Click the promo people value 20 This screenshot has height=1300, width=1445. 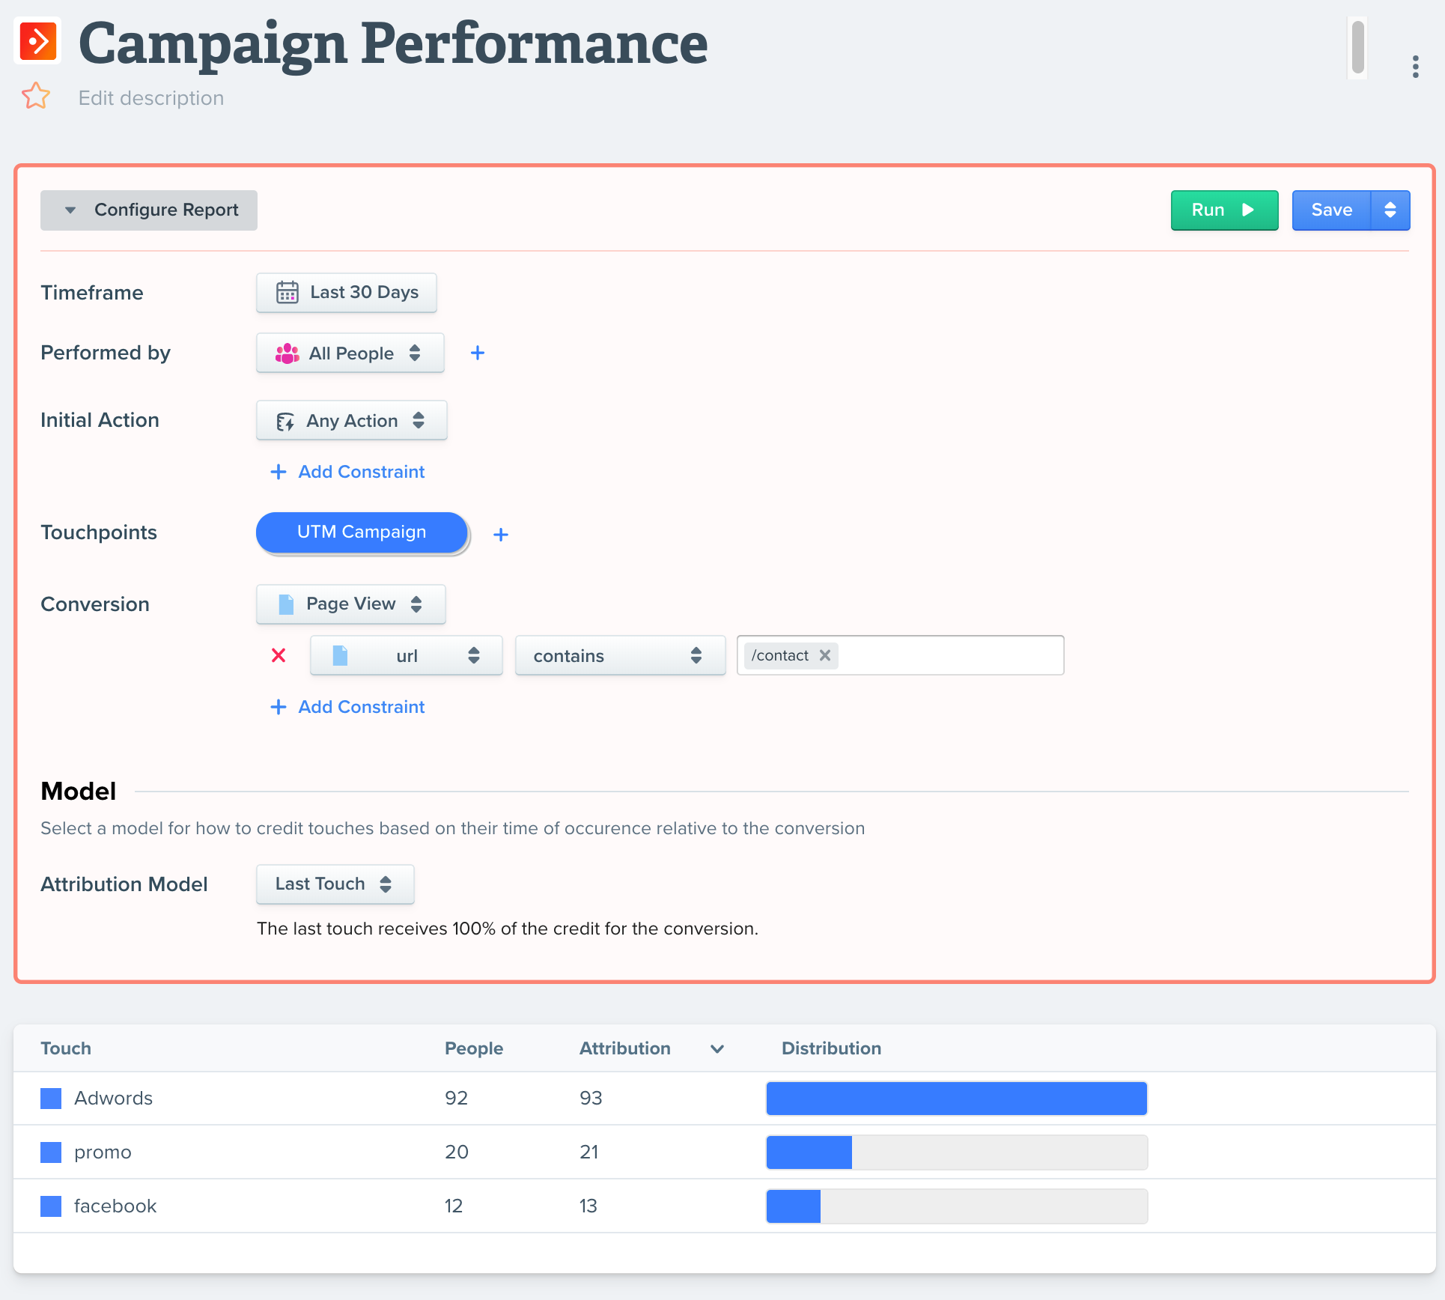click(x=457, y=1152)
